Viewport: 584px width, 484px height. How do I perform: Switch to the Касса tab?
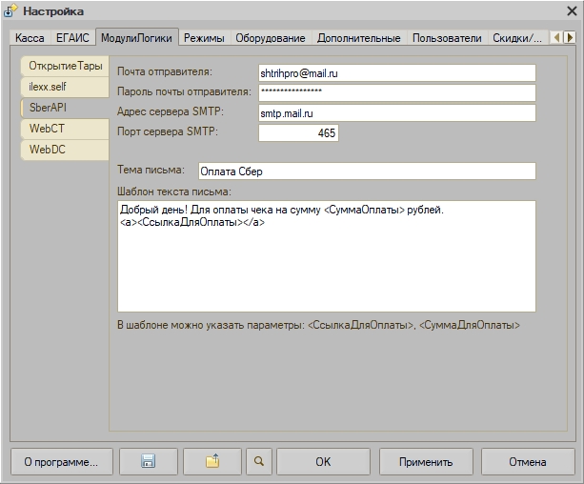point(30,38)
